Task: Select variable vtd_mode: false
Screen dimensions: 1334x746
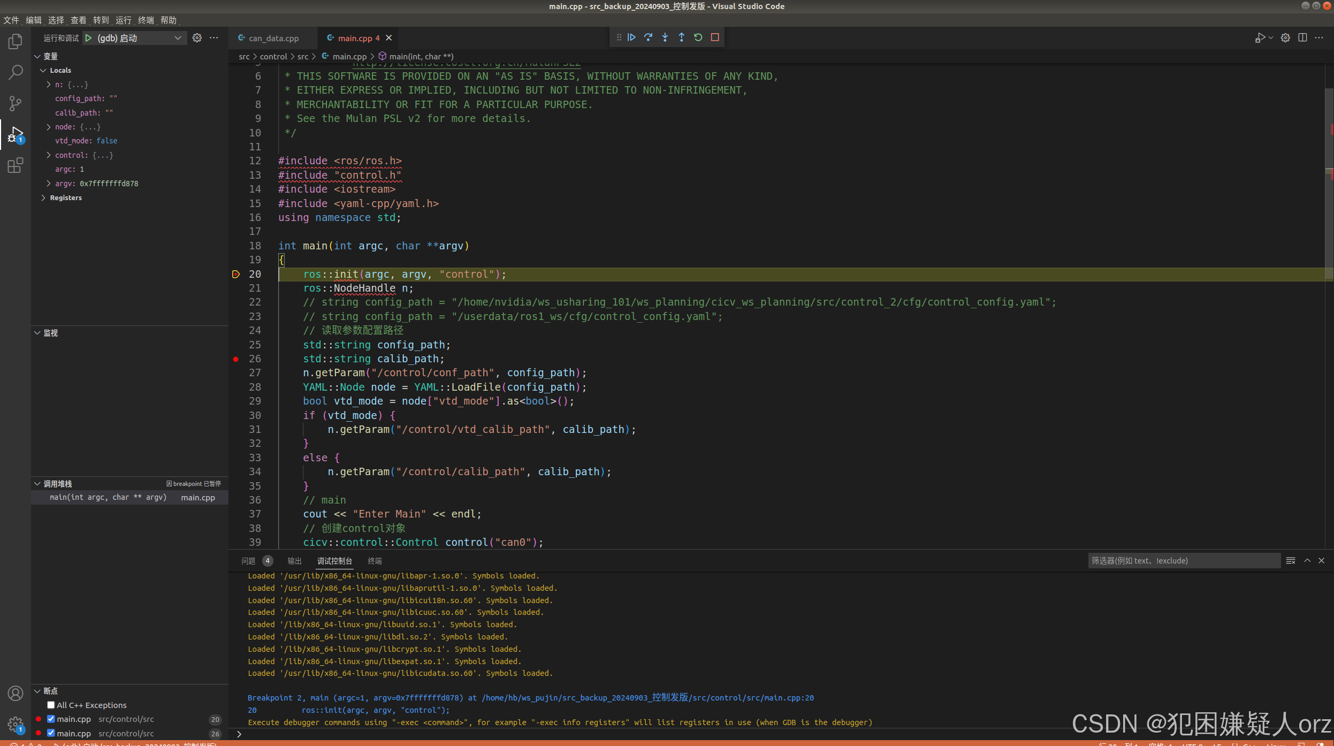Action: point(86,141)
